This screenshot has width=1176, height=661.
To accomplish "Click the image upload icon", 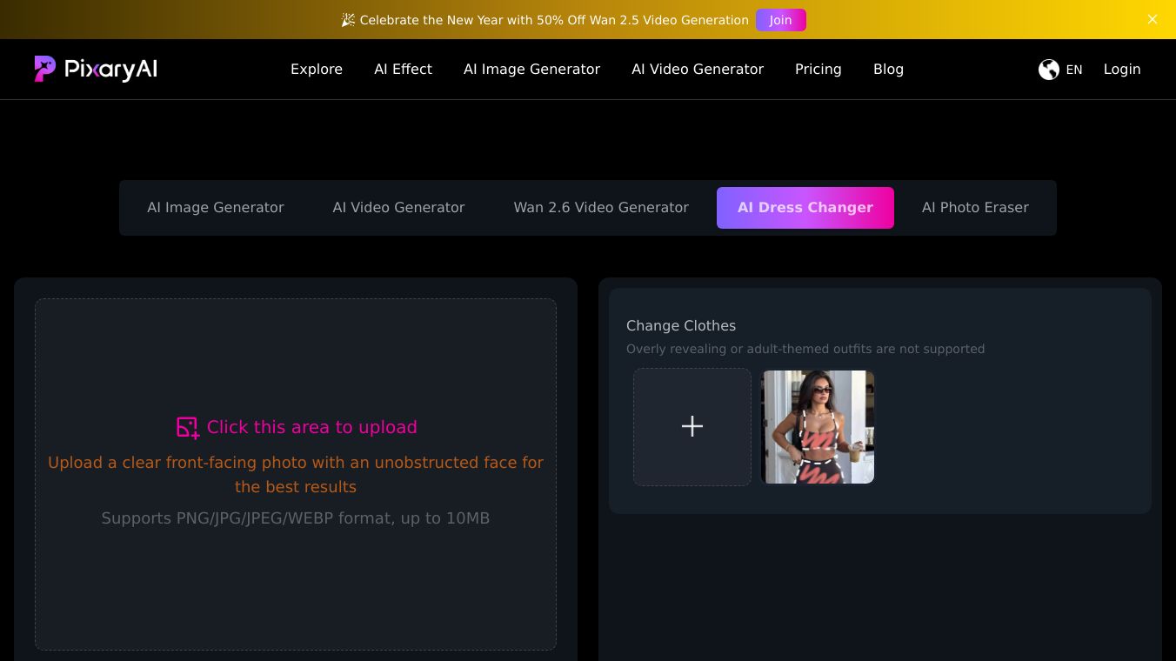I will (x=188, y=427).
